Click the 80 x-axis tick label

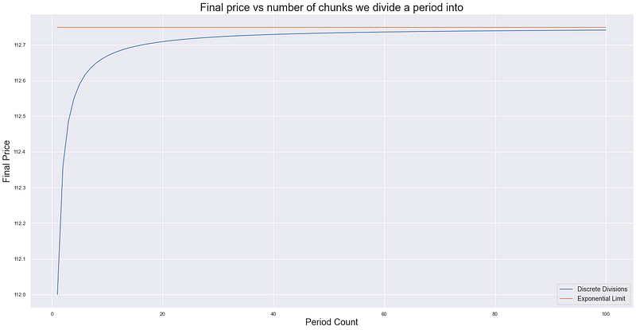coord(494,312)
